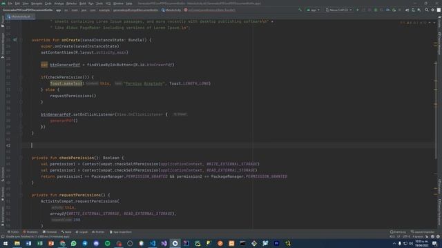Click the btnGenerarPdf variable declaration

65,65
